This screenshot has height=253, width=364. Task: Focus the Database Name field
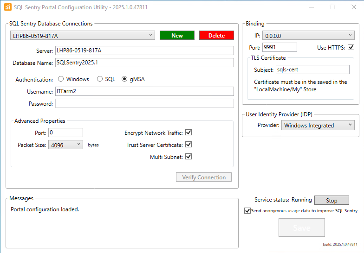click(144, 63)
